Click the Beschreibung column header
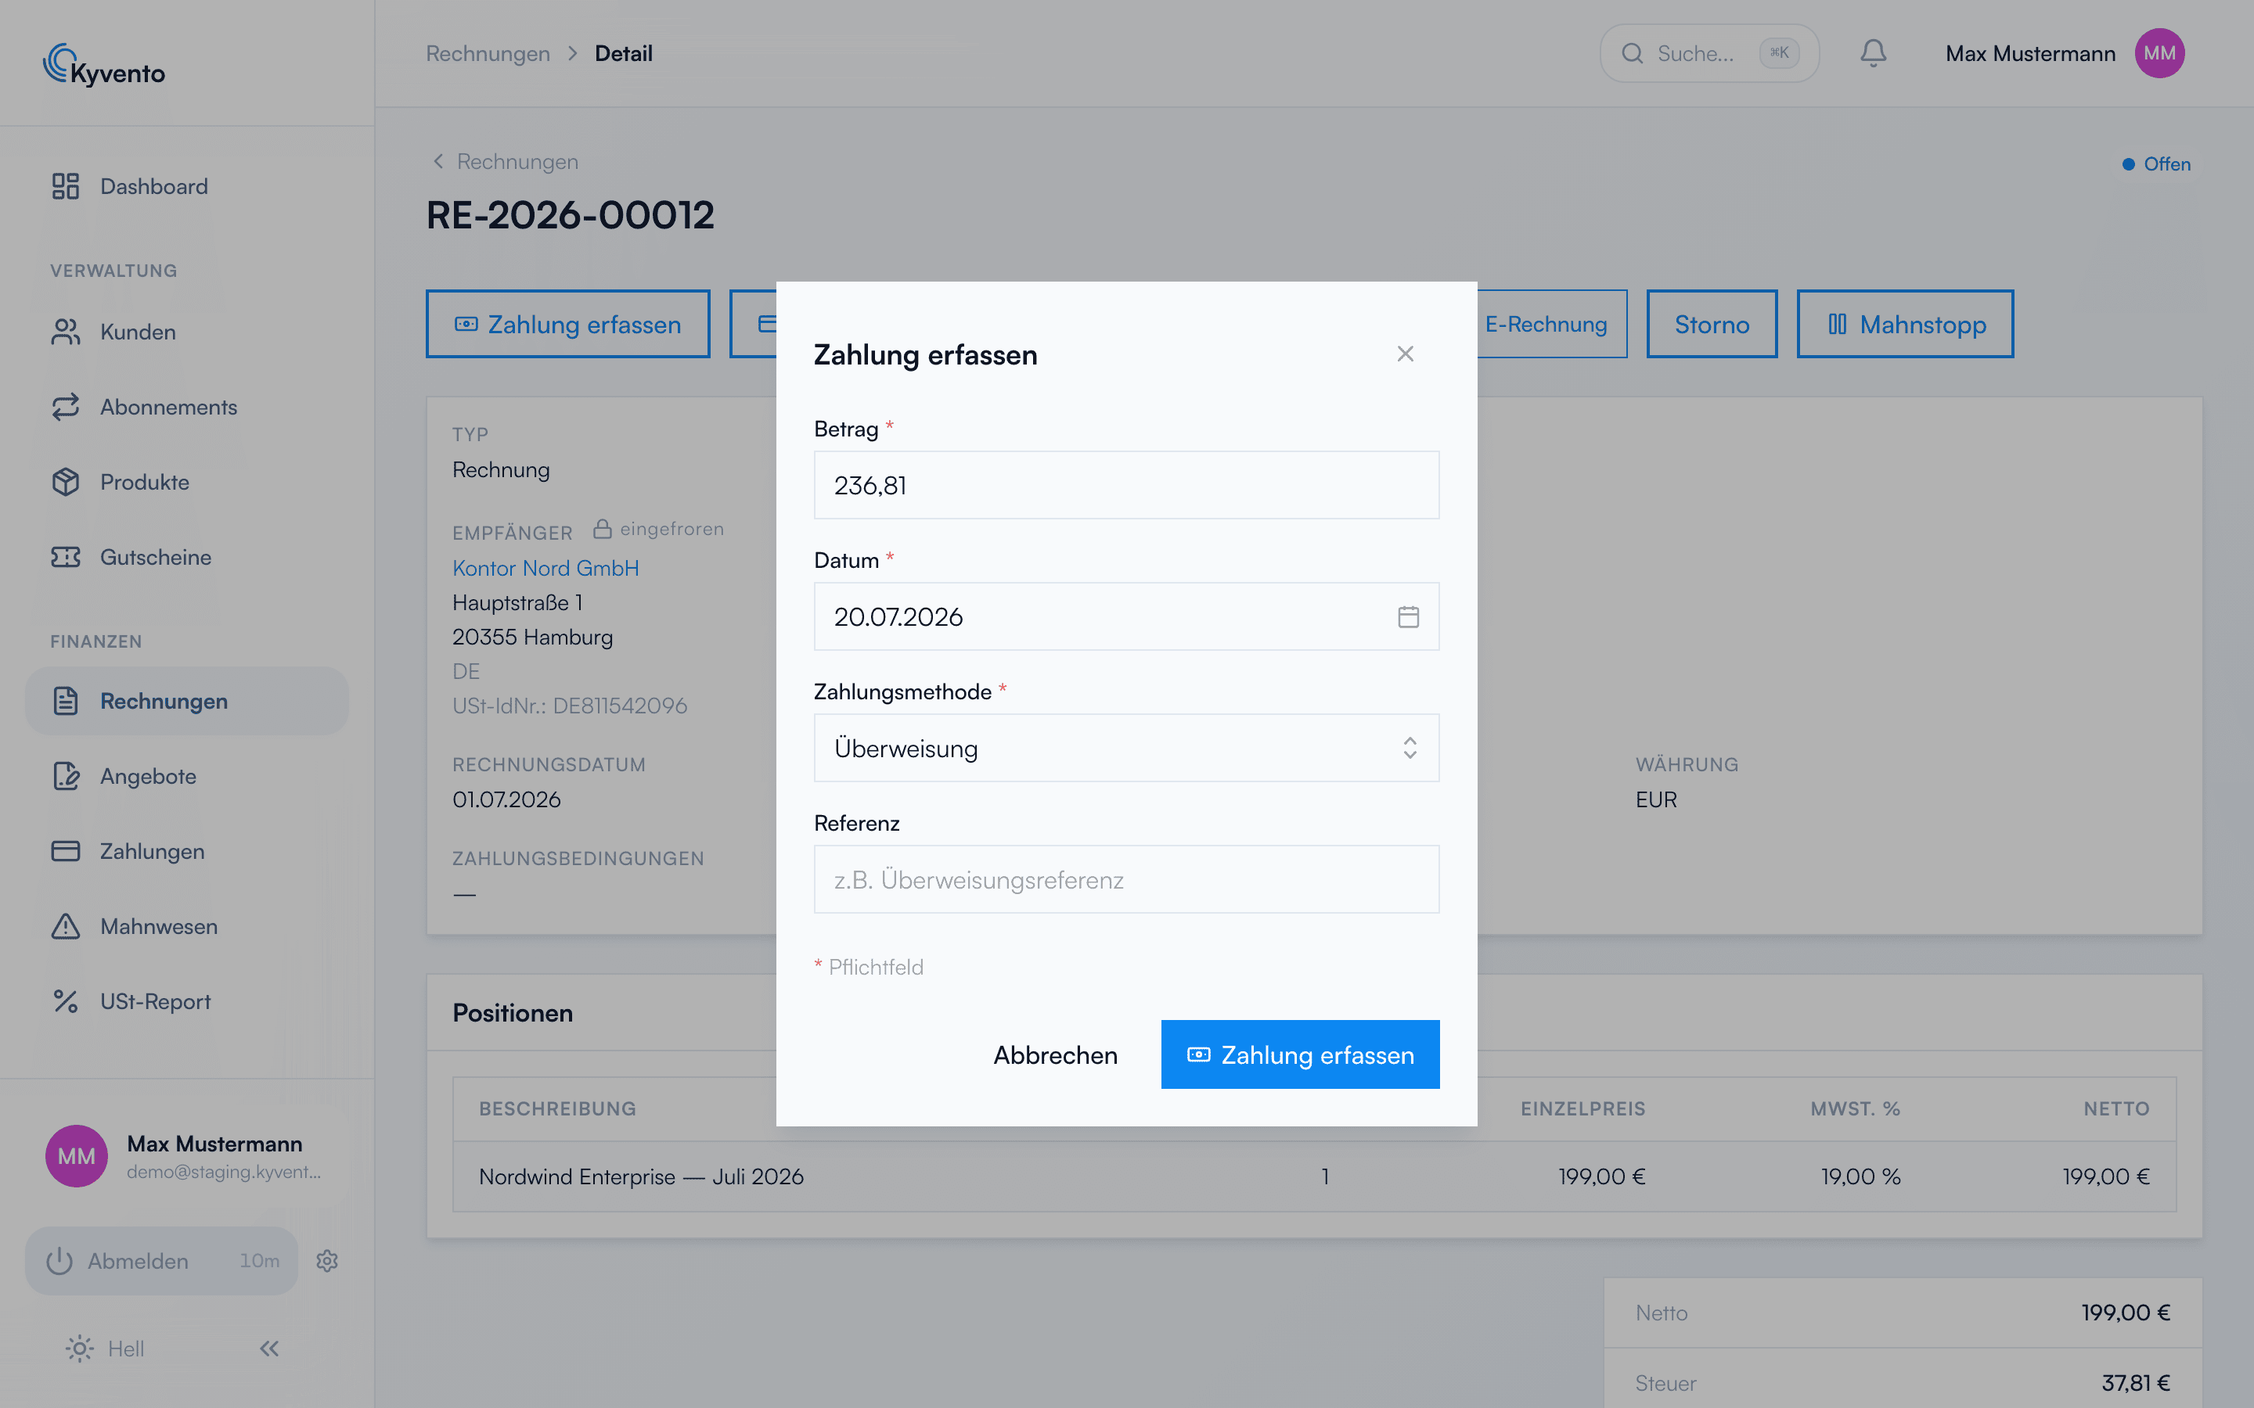Image resolution: width=2254 pixels, height=1408 pixels. tap(557, 1108)
